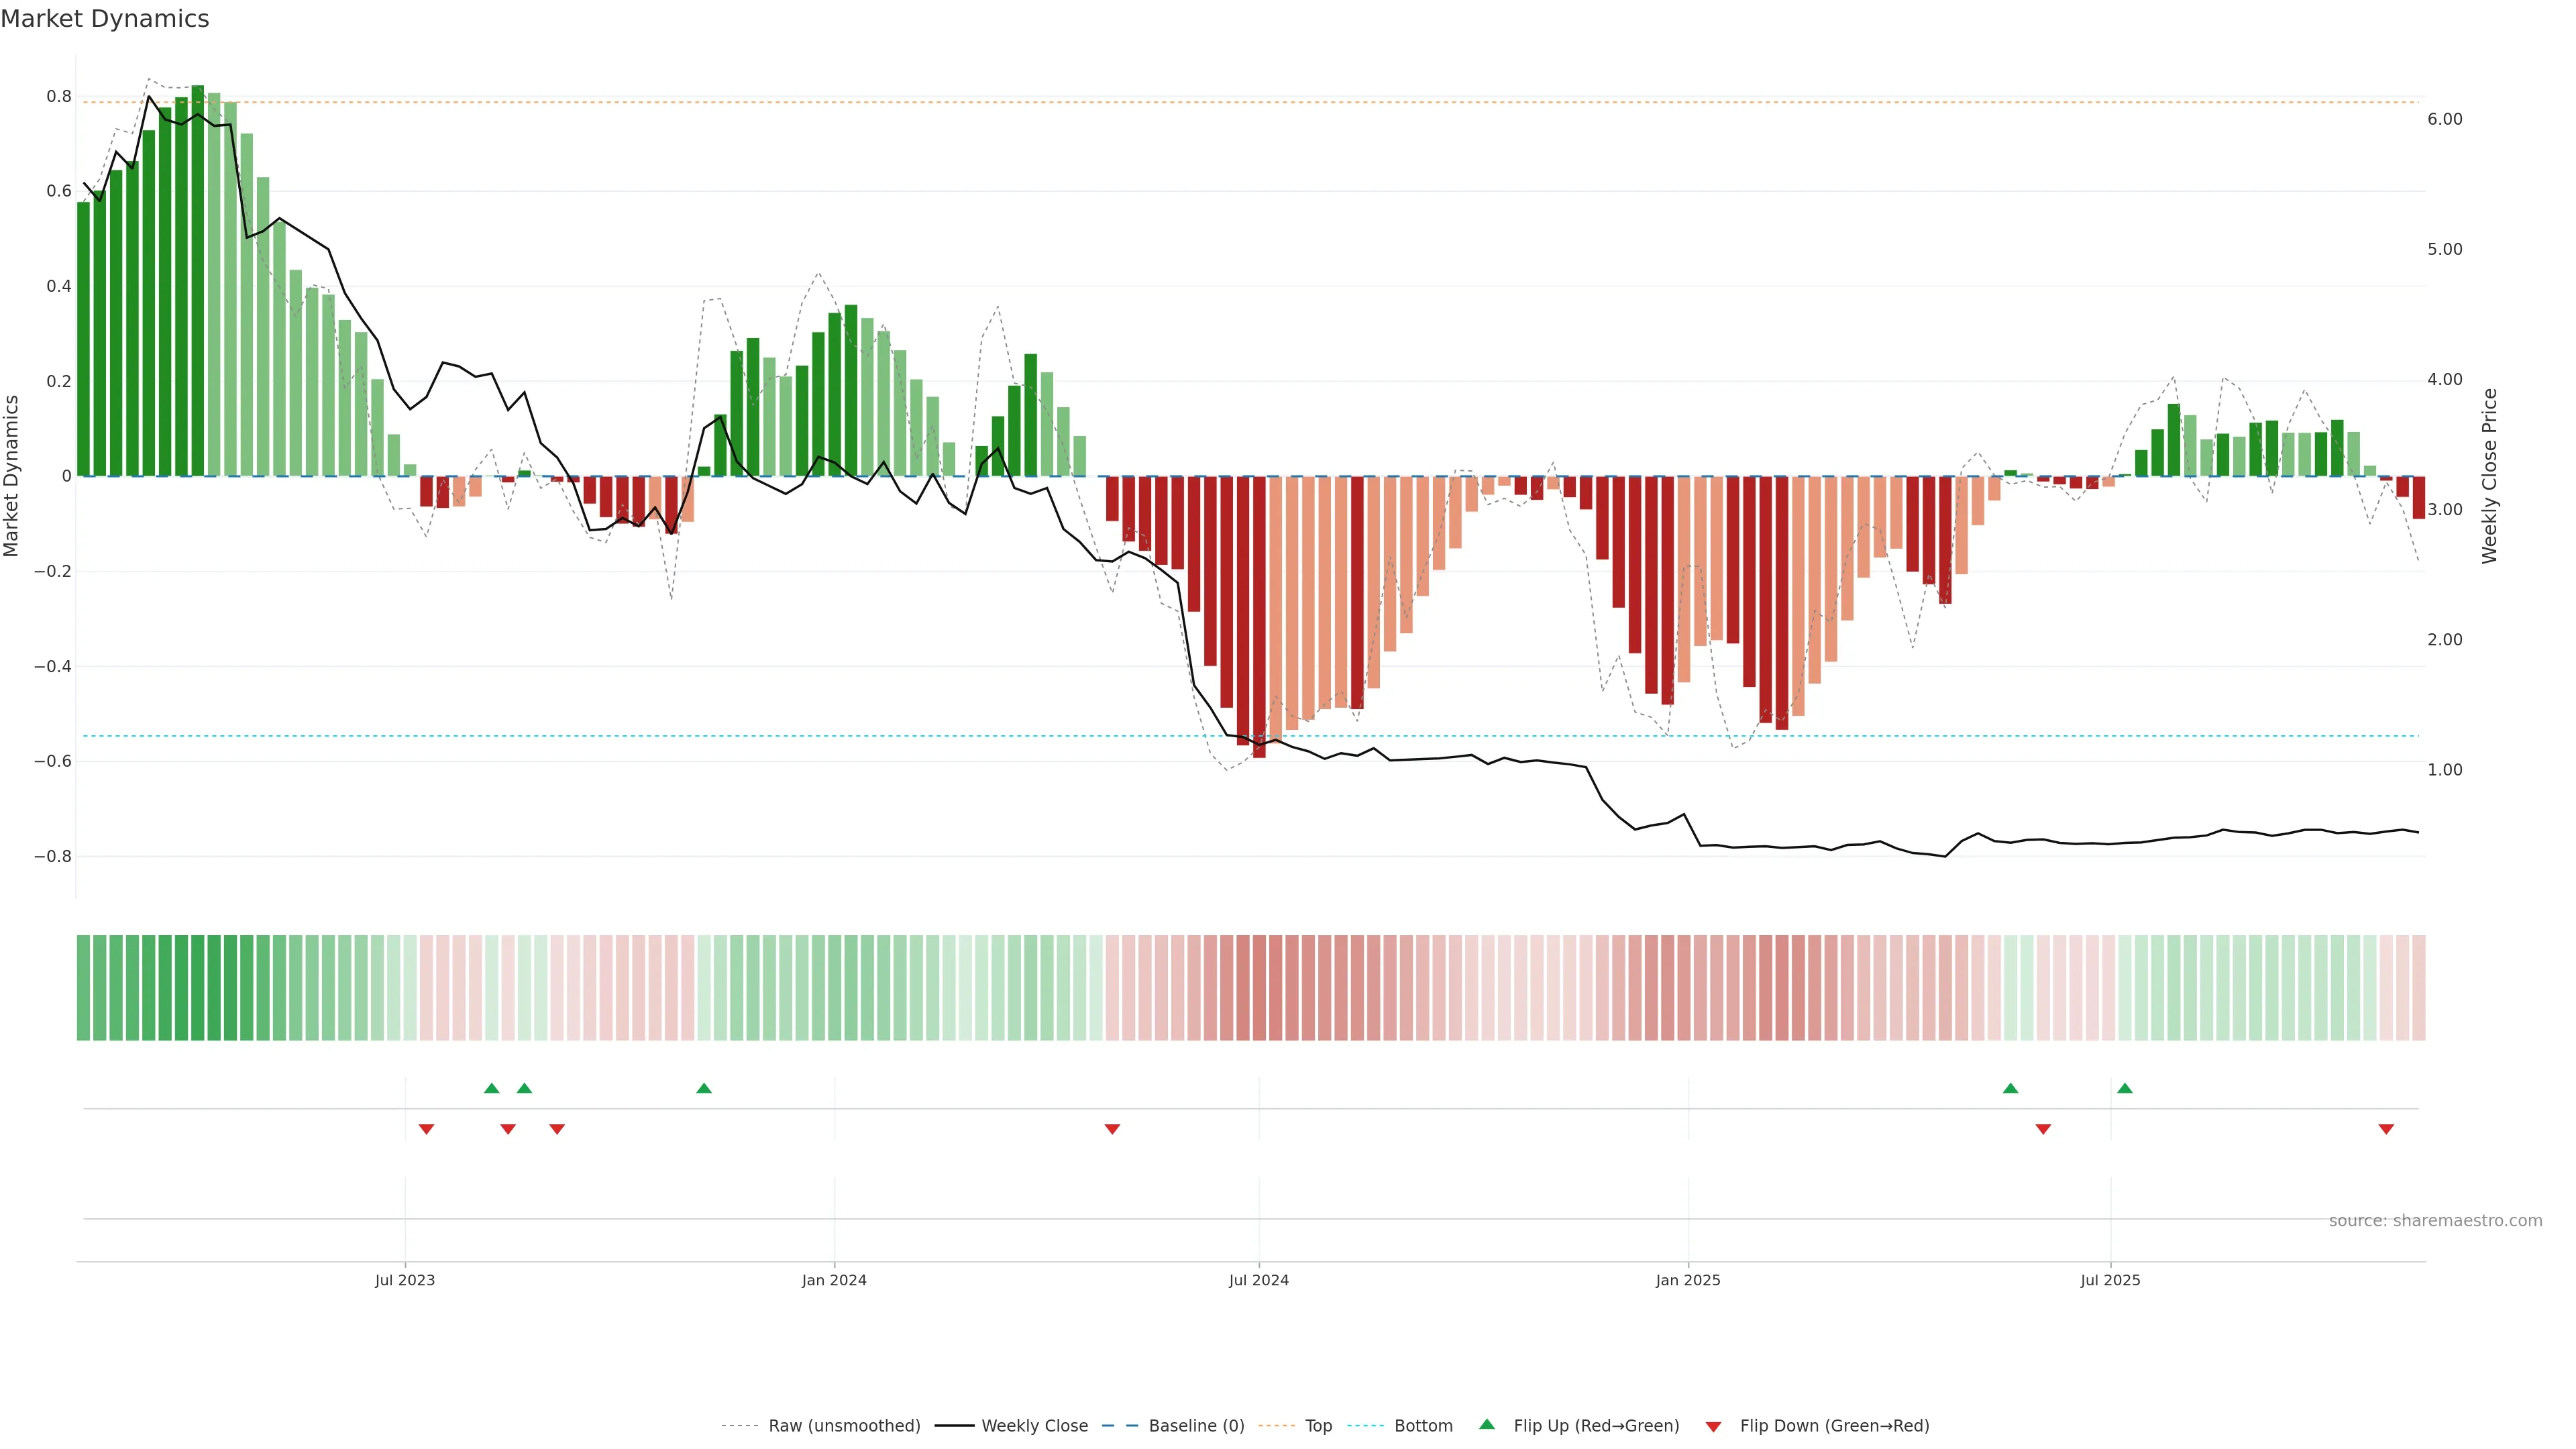Click the rightmost red flip-down triangle marker
This screenshot has height=1449, width=2576.
[2386, 1129]
